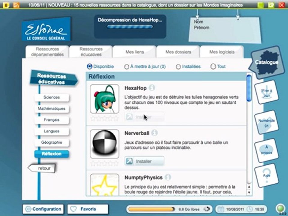Click the scroll up arrow
The width and height of the screenshot is (288, 216).
coord(249,187)
